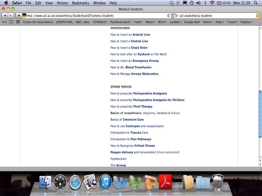Open How to do: Blood Transfusion link
The height and width of the screenshot is (196, 262).
[x=131, y=67]
